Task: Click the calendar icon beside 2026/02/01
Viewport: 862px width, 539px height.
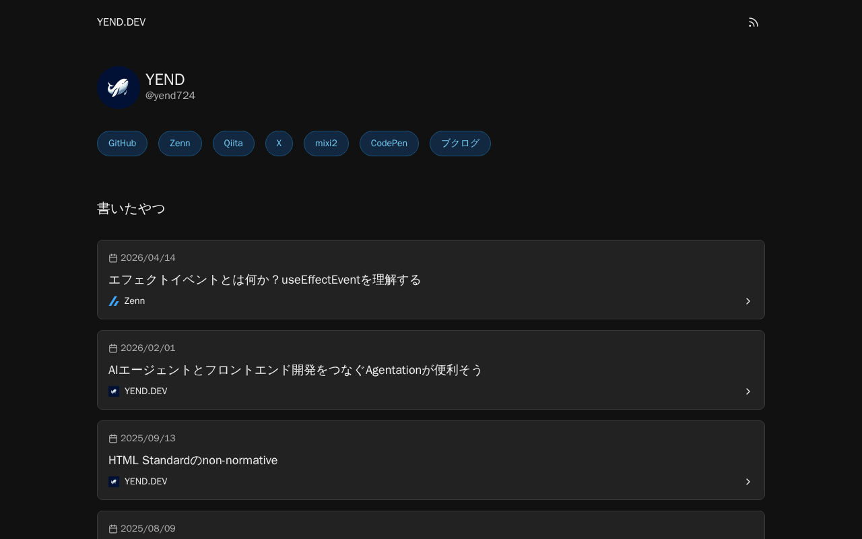Action: pos(113,348)
